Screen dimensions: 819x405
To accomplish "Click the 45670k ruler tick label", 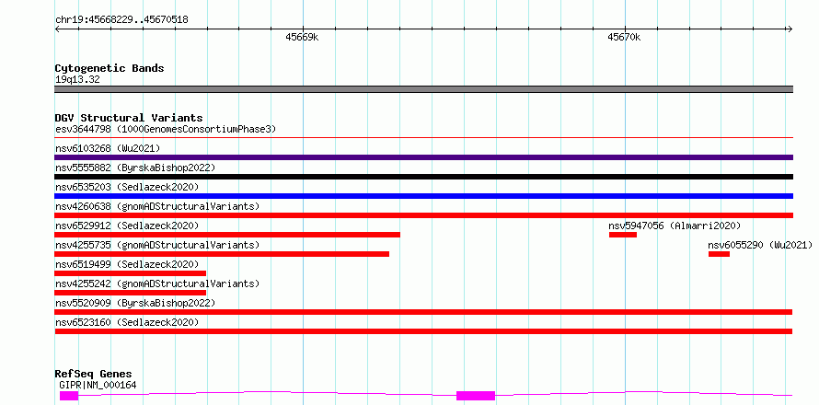I will 624,38.
